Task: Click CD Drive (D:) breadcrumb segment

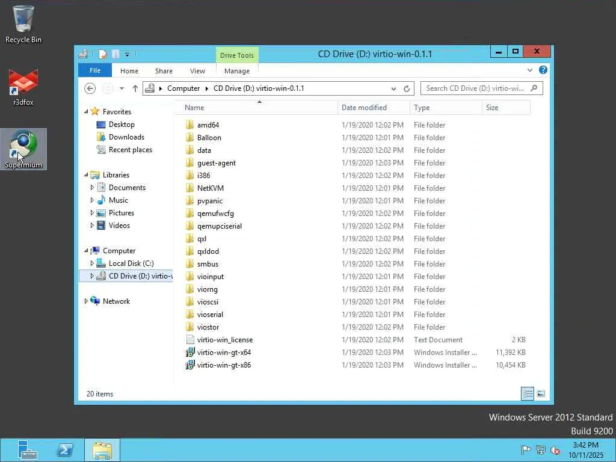Action: 259,88
